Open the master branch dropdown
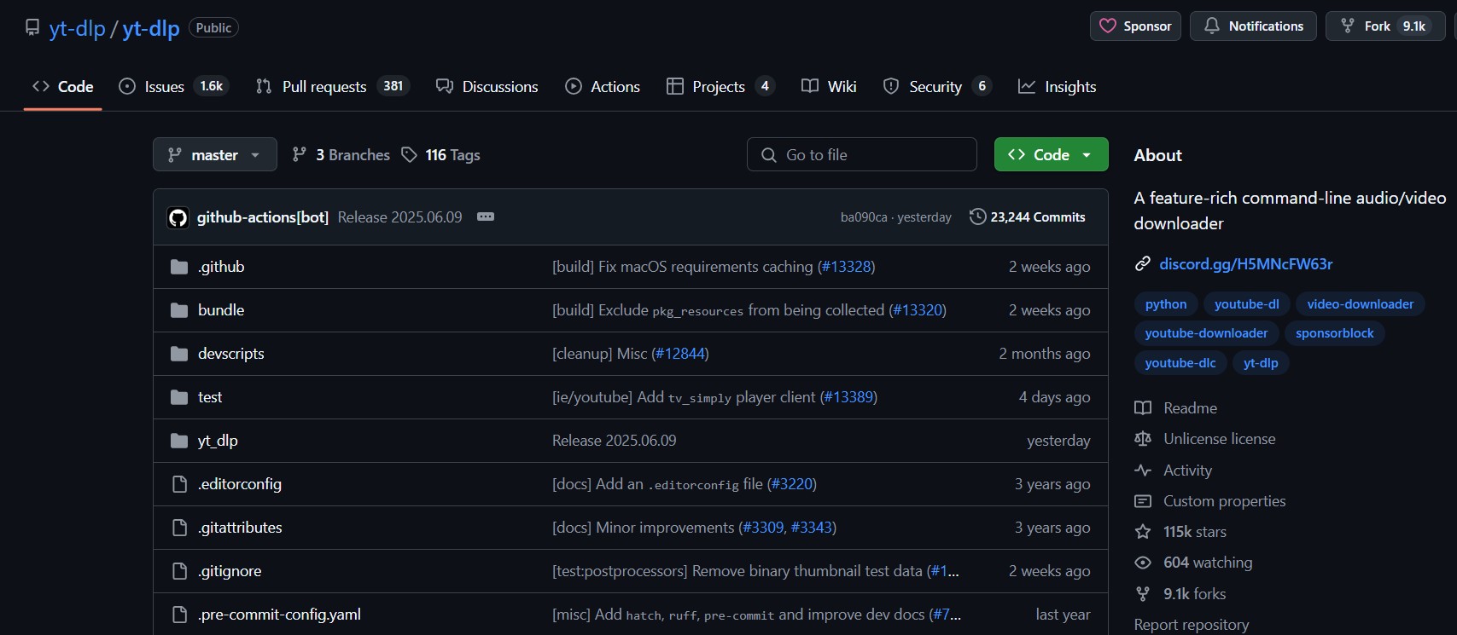The width and height of the screenshot is (1457, 635). (x=215, y=154)
